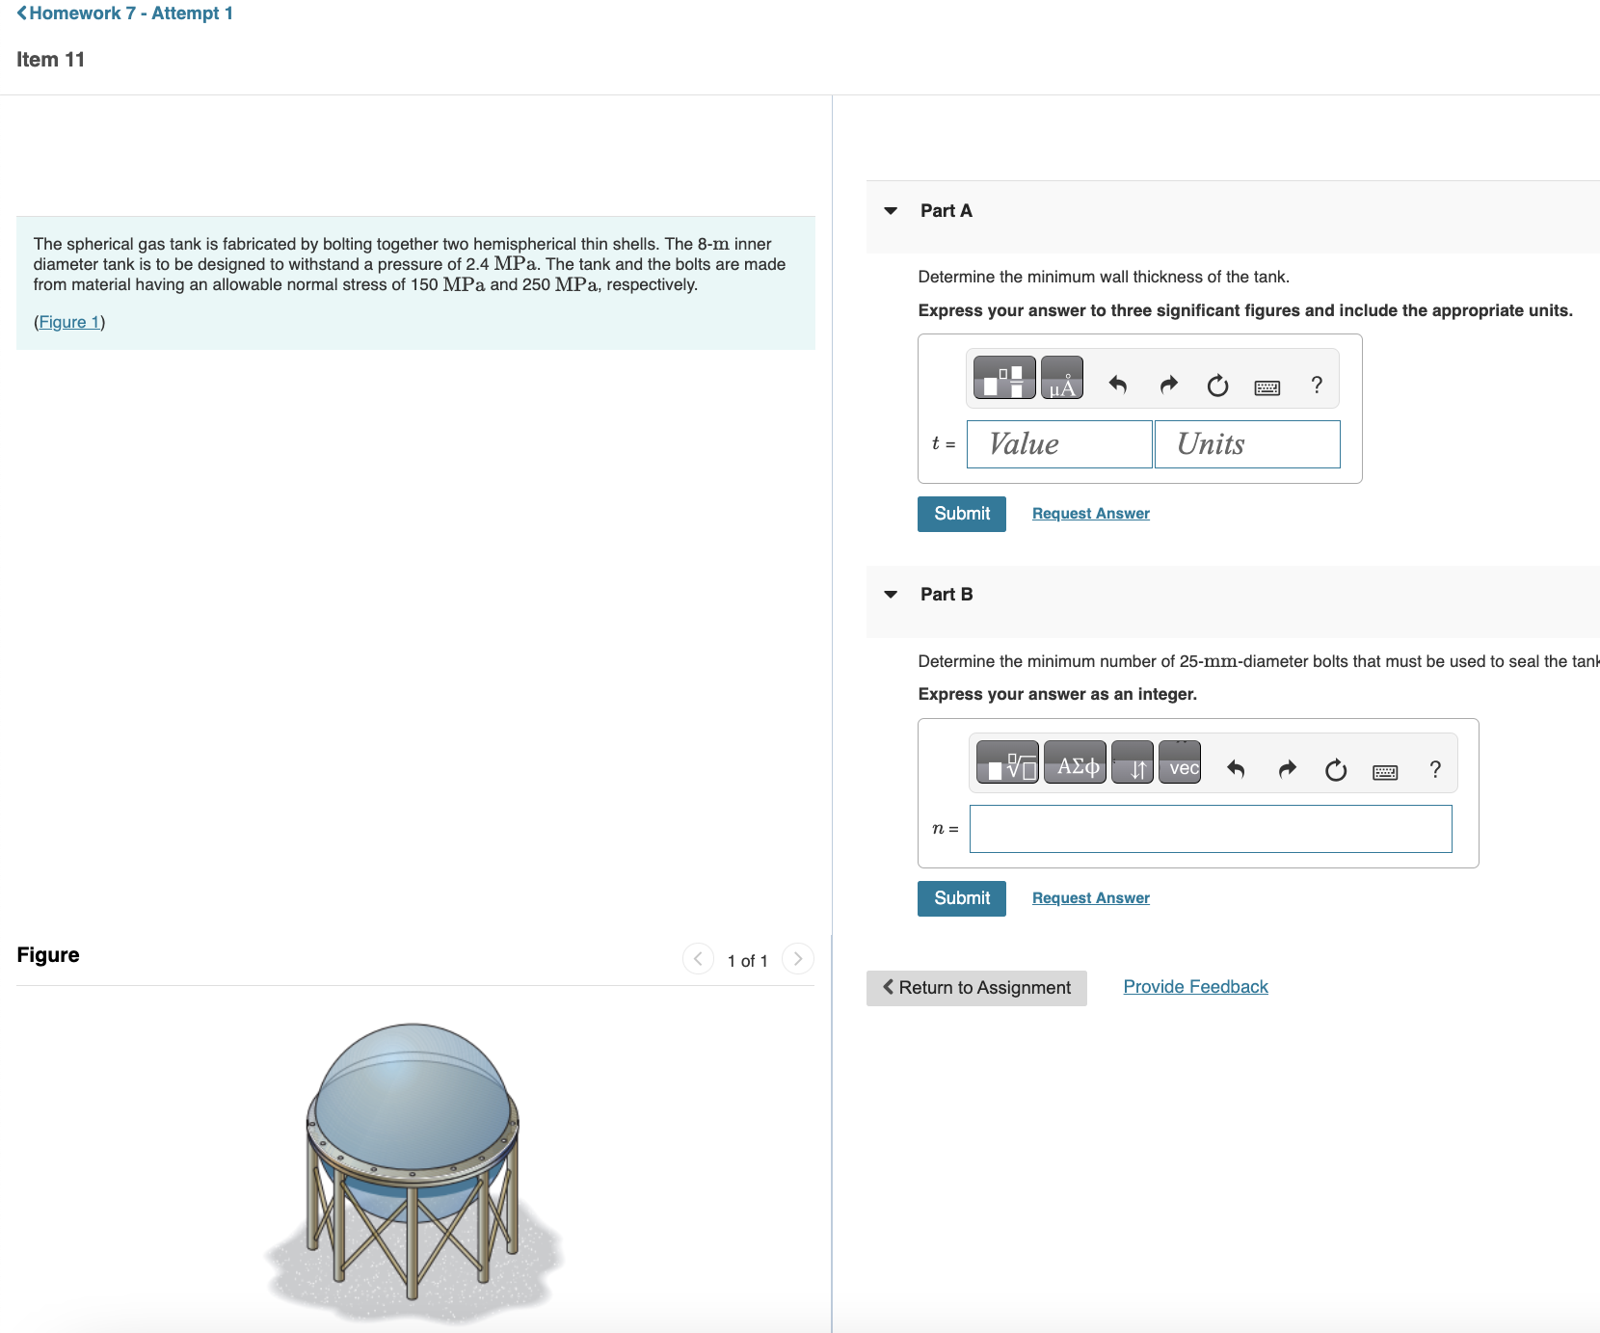1600x1333 pixels.
Task: Click the redo icon in Part A toolbar
Action: pyautogui.click(x=1168, y=385)
